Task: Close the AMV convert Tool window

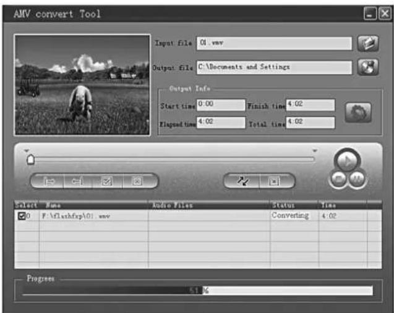Action: tap(385, 14)
